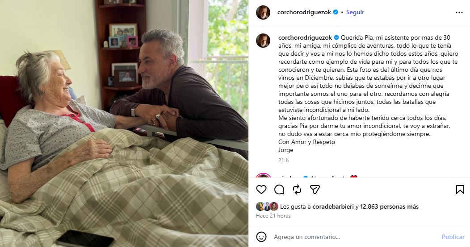Save post with bookmark icon
The height and width of the screenshot is (247, 470).
point(460,189)
